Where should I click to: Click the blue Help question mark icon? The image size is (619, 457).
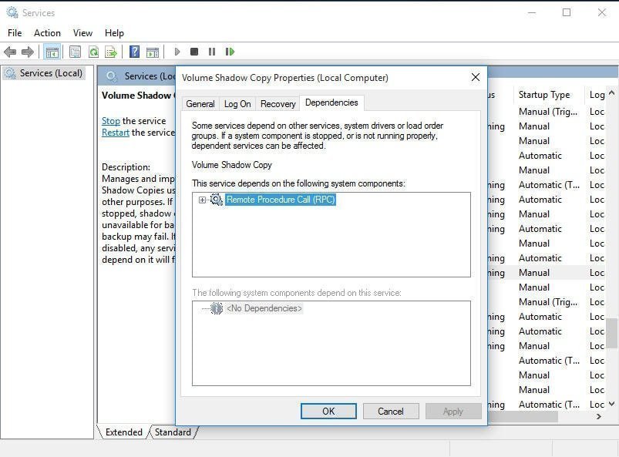point(135,52)
